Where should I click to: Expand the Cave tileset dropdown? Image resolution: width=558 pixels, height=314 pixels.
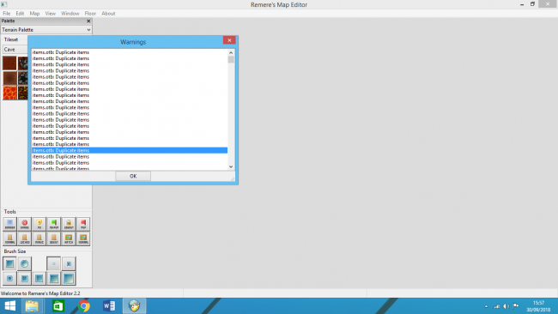[x=15, y=50]
